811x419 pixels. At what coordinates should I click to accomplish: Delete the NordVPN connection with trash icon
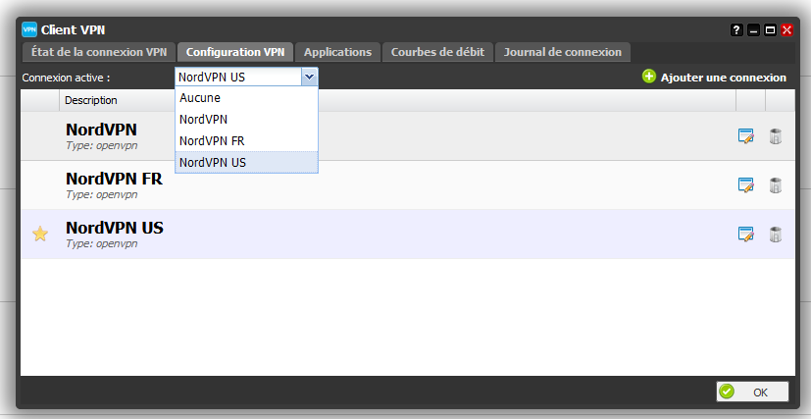[775, 136]
